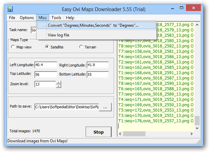Select the Terrain radio button
210x153 pixels.
81,47
